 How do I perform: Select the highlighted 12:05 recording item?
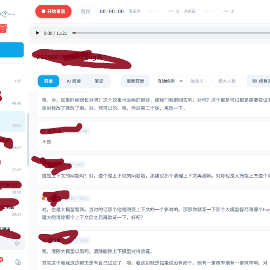pos(12,121)
